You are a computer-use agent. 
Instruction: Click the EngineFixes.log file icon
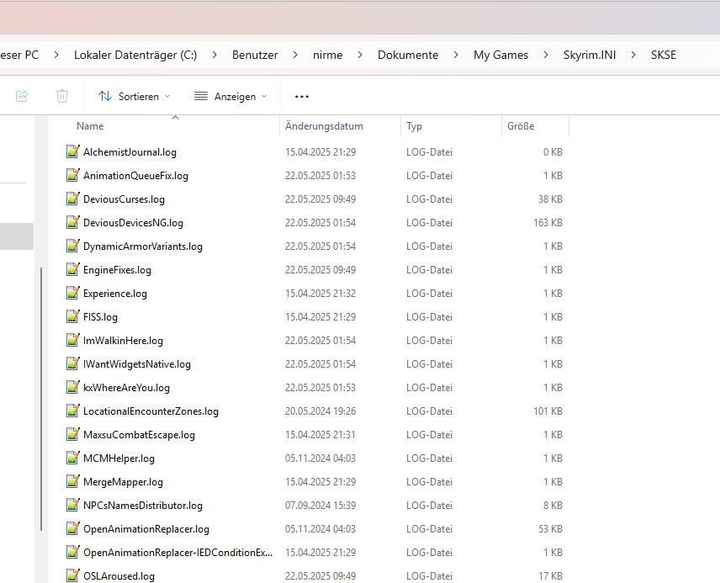[x=72, y=270]
